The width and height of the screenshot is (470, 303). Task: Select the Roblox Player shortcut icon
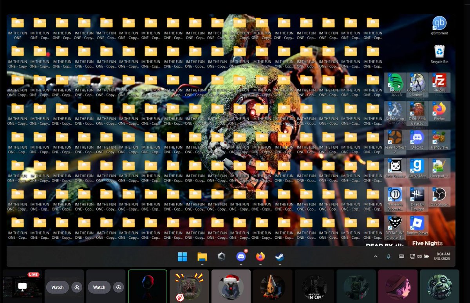pos(417,226)
